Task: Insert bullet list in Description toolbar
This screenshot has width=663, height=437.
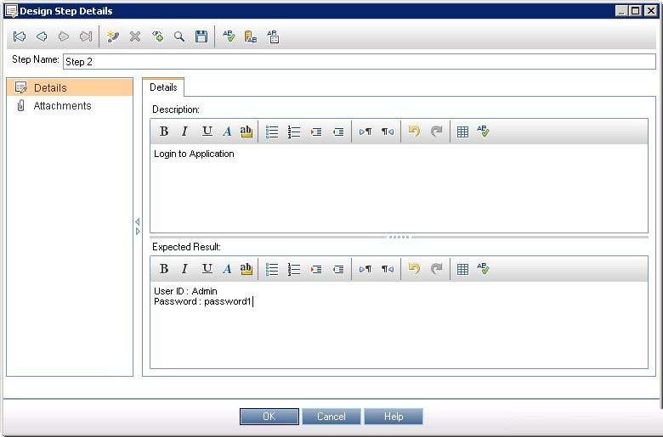Action: tap(272, 132)
